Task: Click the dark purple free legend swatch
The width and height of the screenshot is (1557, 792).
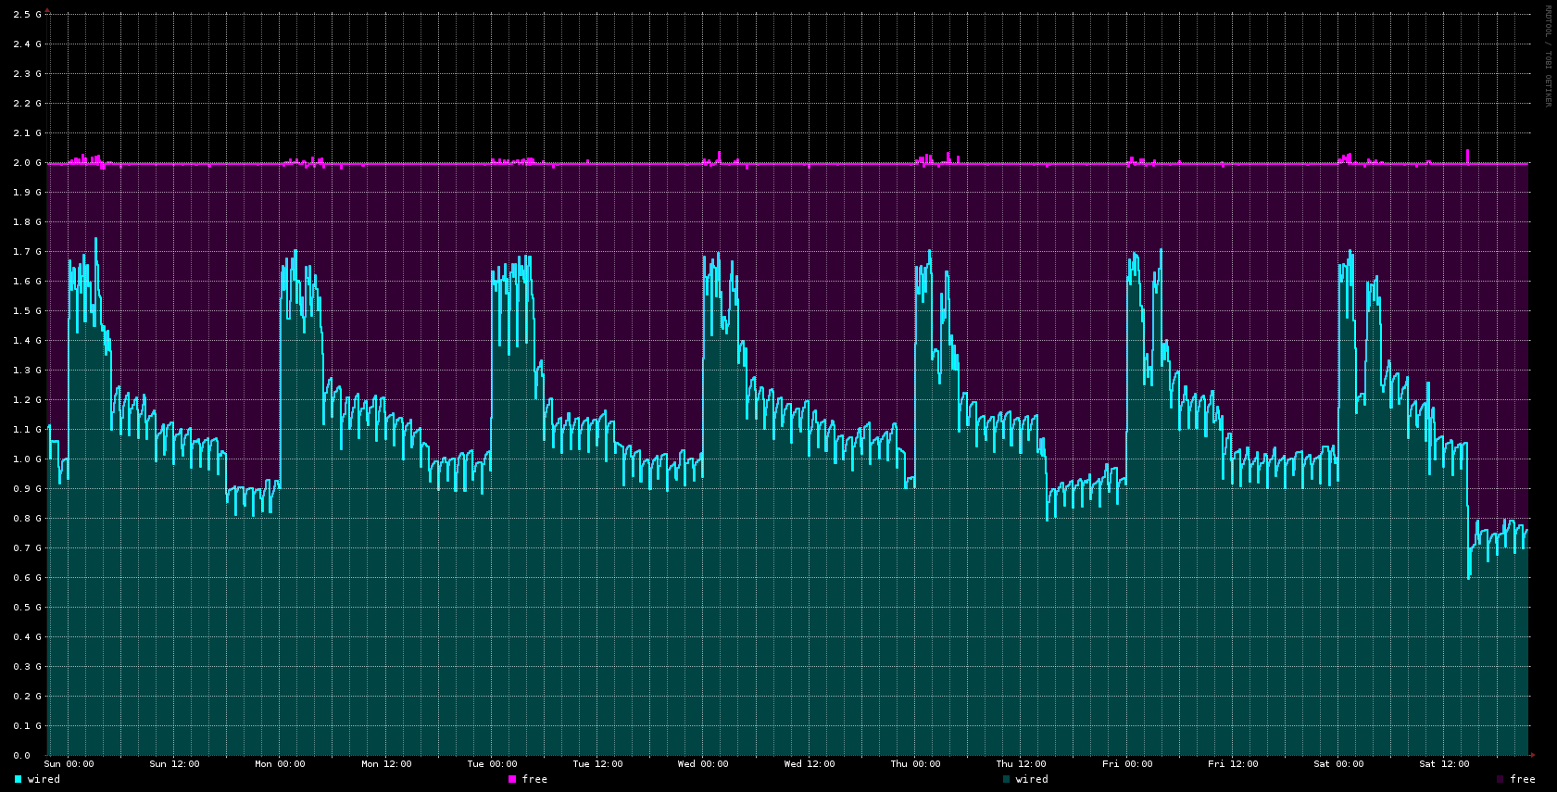Action: click(x=1500, y=779)
